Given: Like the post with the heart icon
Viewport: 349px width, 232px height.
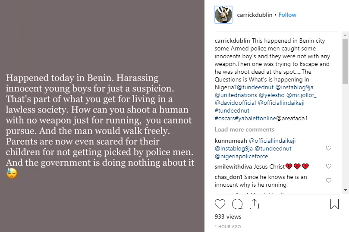Looking at the screenshot, I should click(x=220, y=204).
